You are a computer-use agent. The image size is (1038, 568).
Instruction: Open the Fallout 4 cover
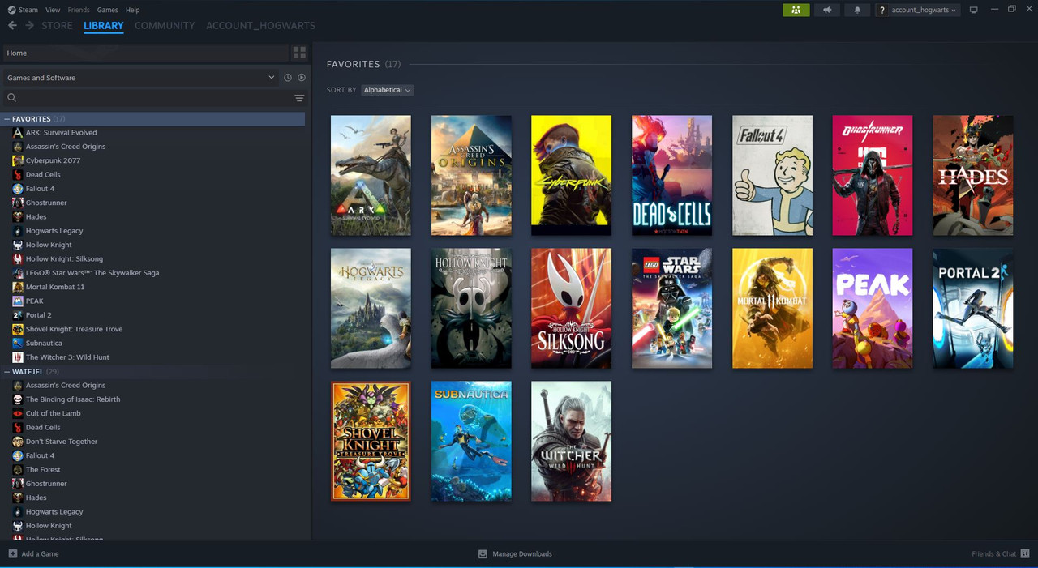(772, 175)
